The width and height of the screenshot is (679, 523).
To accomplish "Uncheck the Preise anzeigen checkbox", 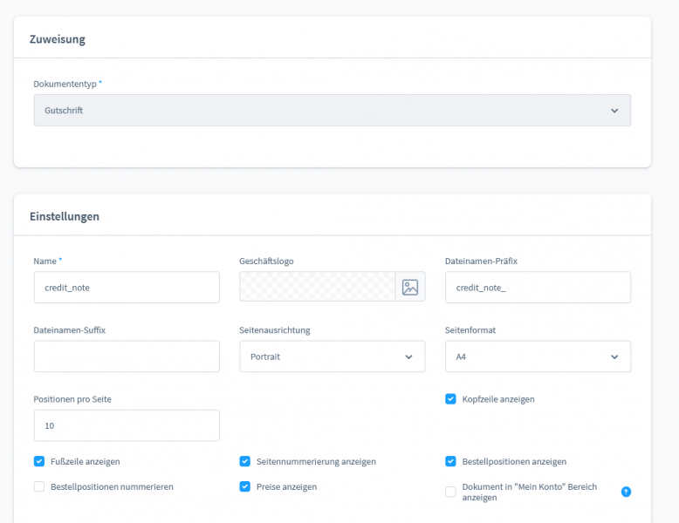I will 245,486.
